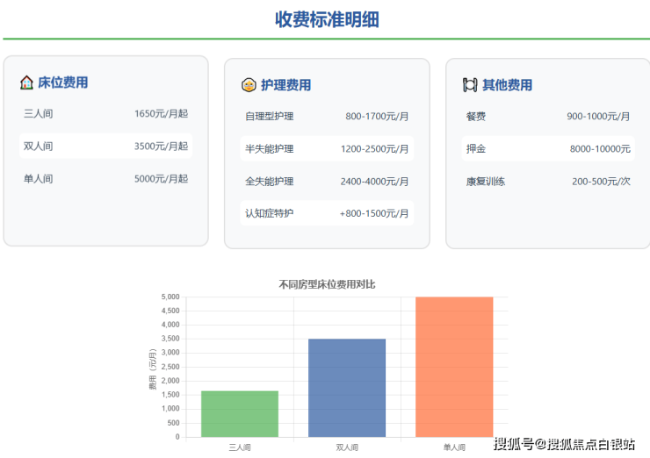This screenshot has width=650, height=458.
Task: Click the nurse face icon beside 护理费用
Action: click(x=249, y=85)
